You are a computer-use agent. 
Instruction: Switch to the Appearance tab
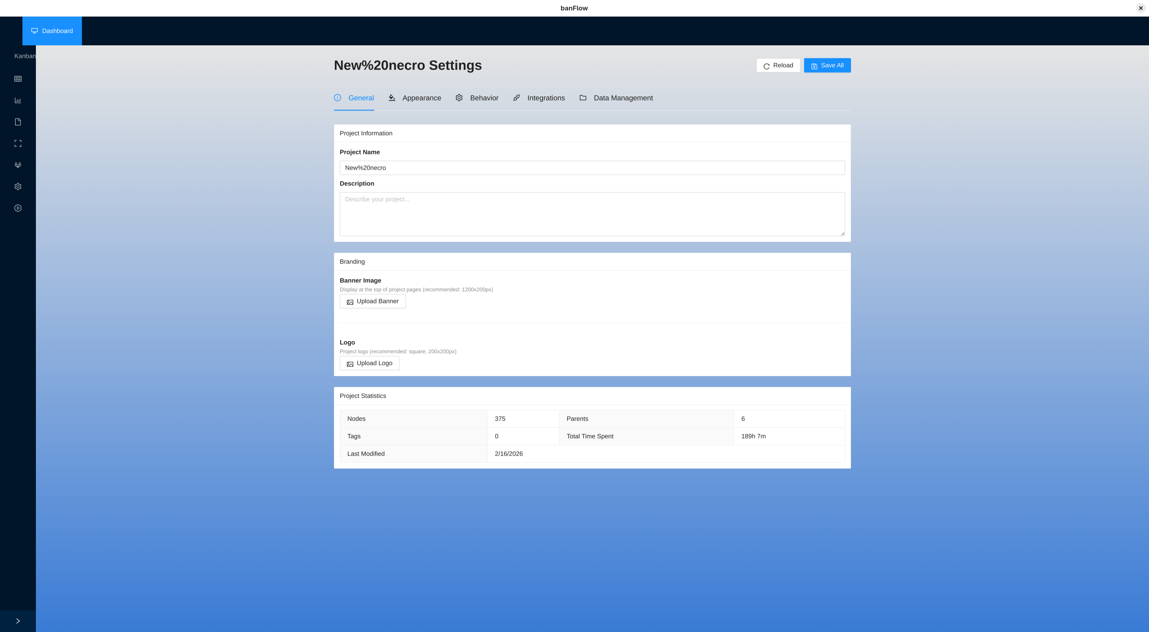(415, 98)
